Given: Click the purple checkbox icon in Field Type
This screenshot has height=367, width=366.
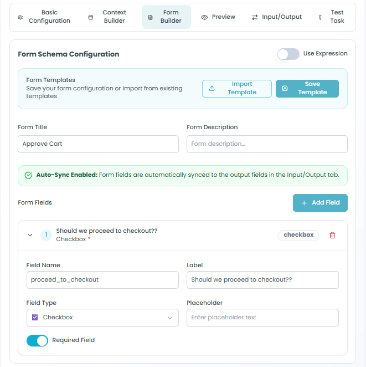Looking at the screenshot, I should point(35,317).
